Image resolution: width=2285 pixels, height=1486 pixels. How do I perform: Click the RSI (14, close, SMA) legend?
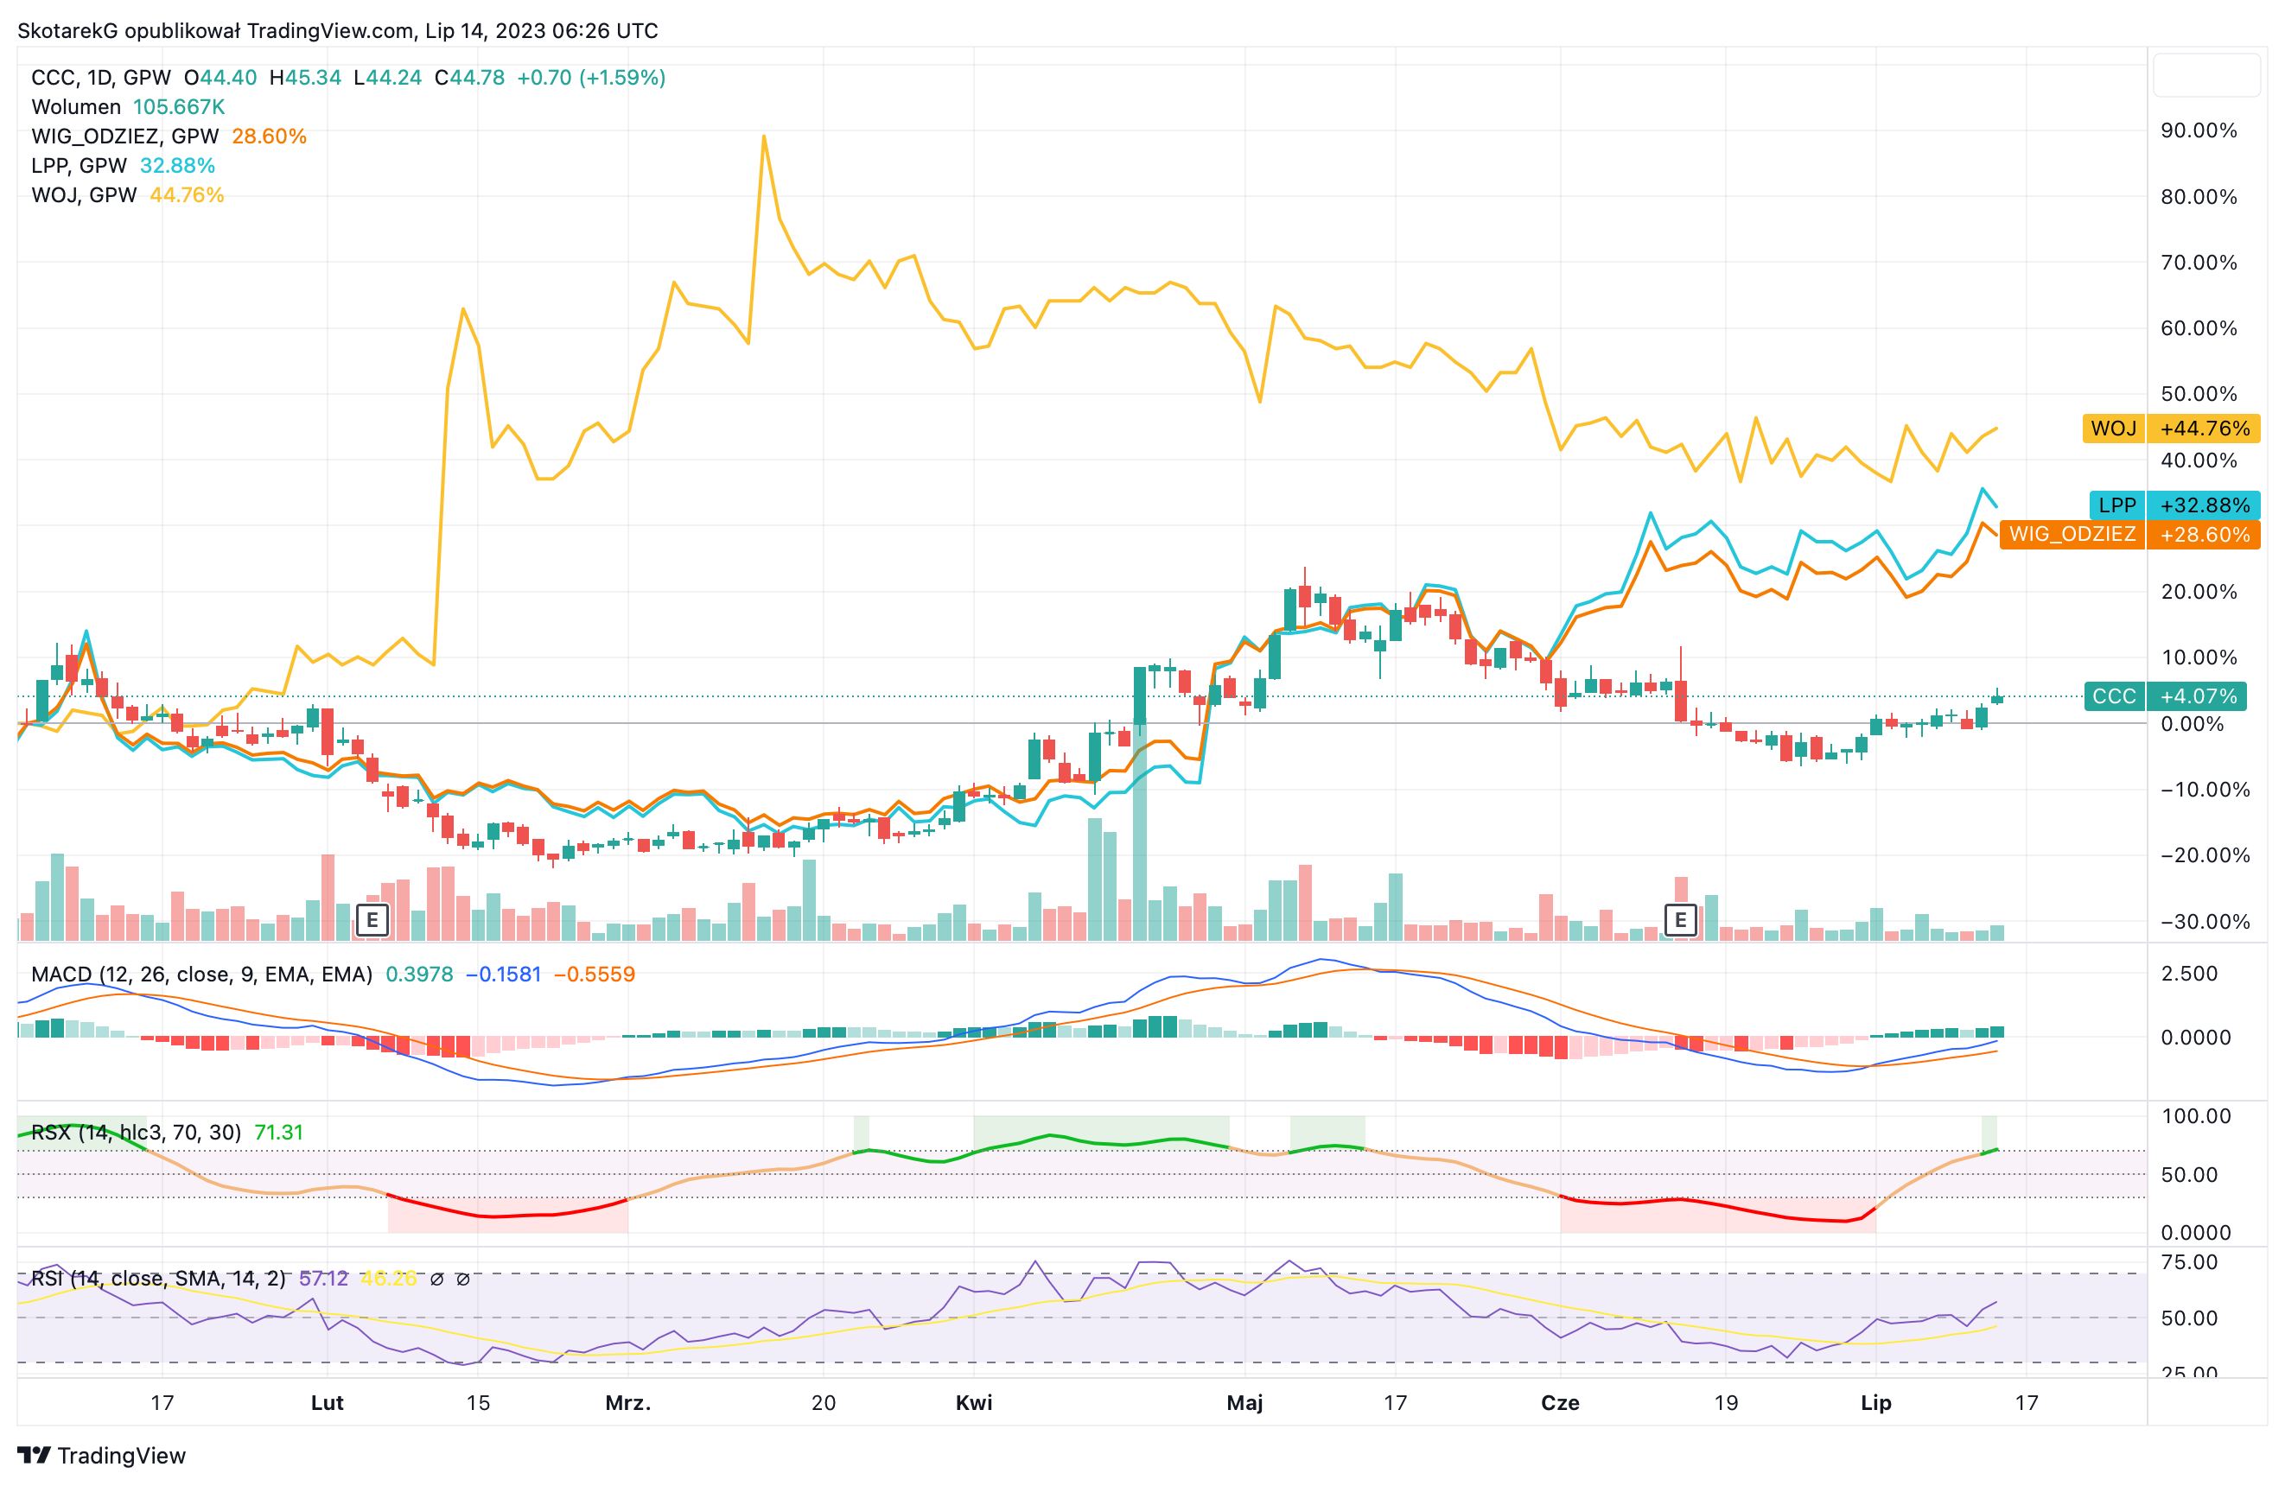[x=158, y=1279]
